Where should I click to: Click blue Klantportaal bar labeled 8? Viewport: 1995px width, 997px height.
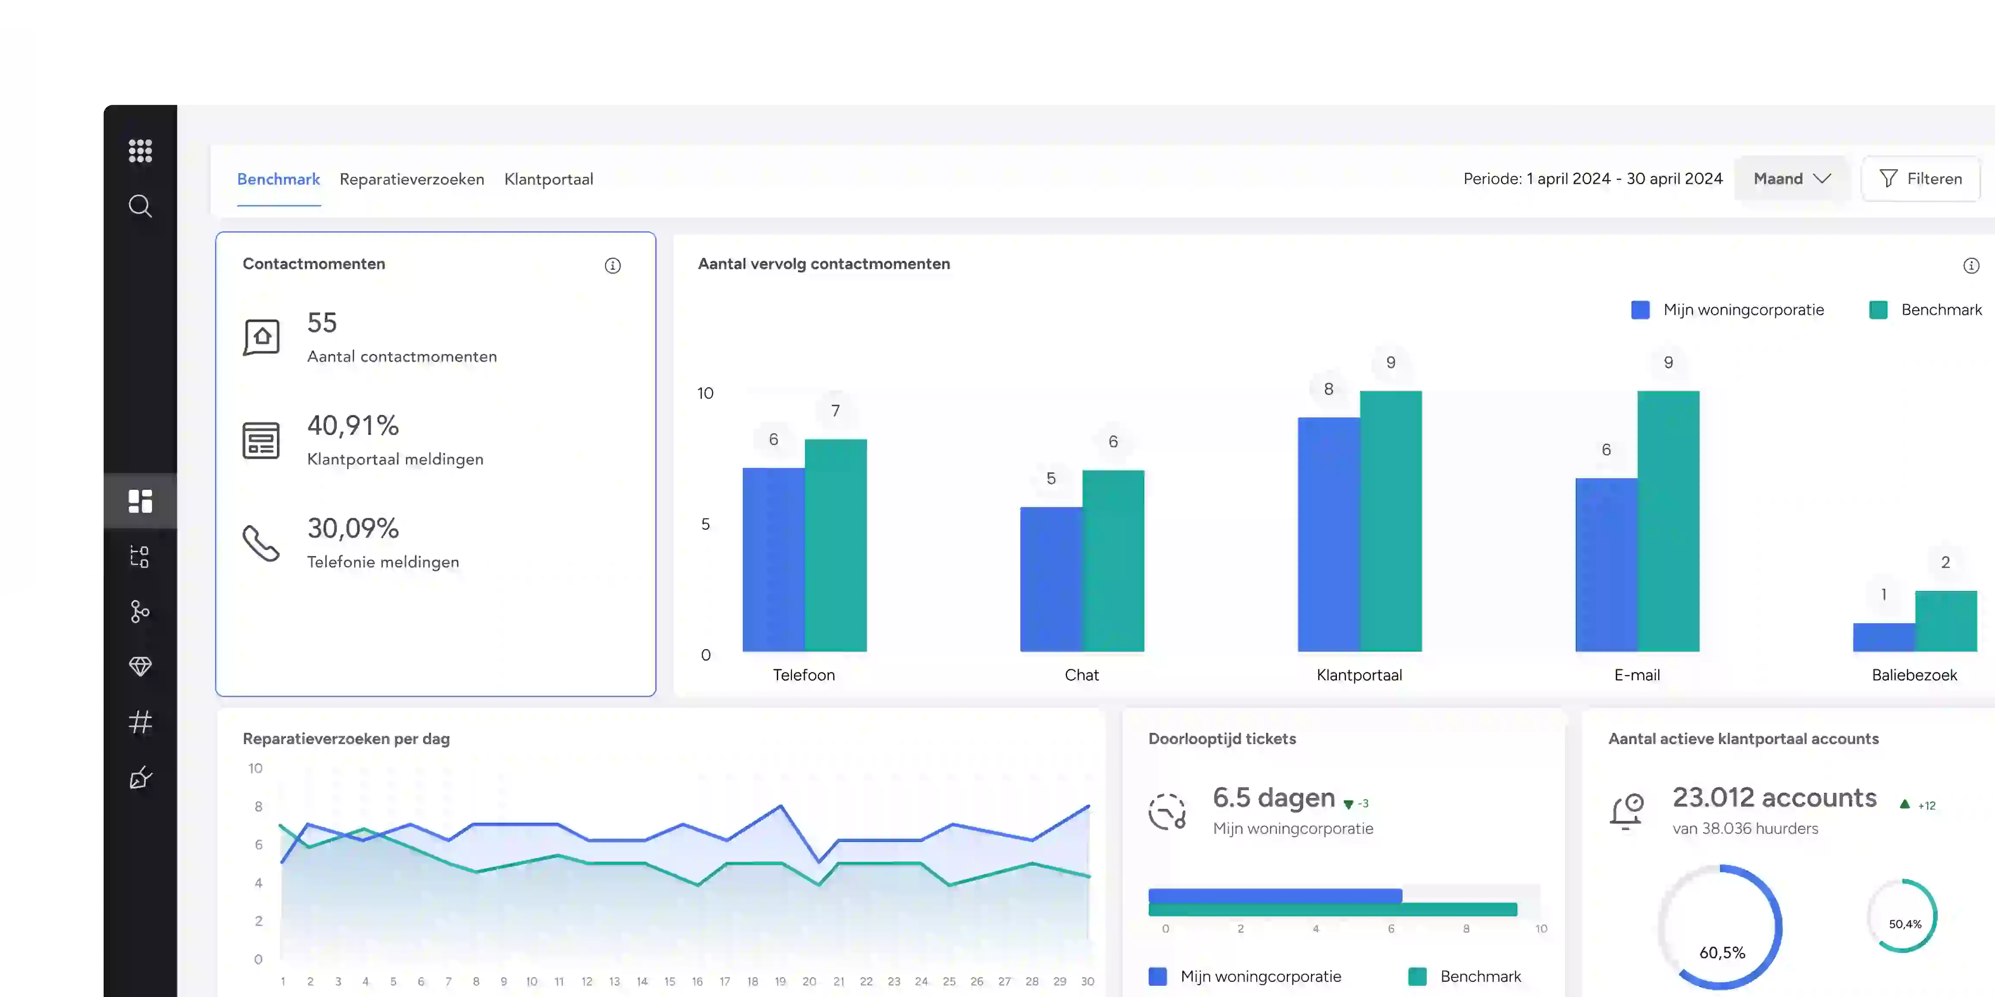1329,535
